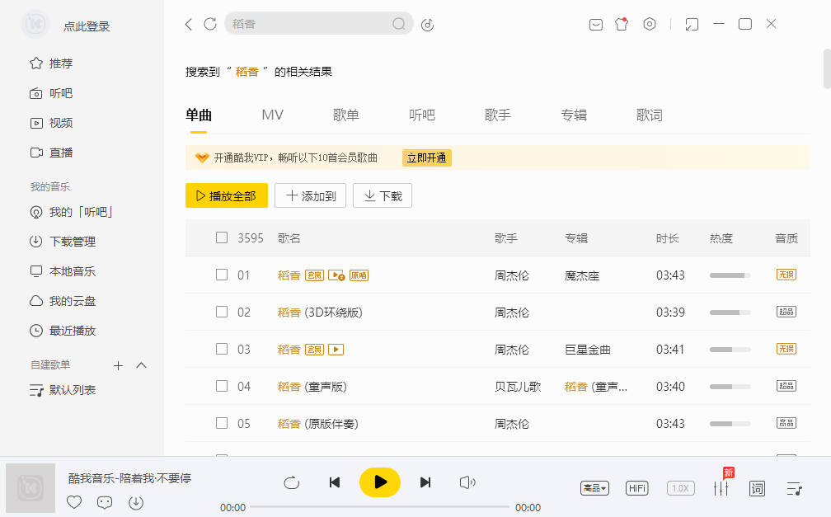Screen dimensions: 831x517
Task: Click the refresh icon near search box
Action: 210,25
